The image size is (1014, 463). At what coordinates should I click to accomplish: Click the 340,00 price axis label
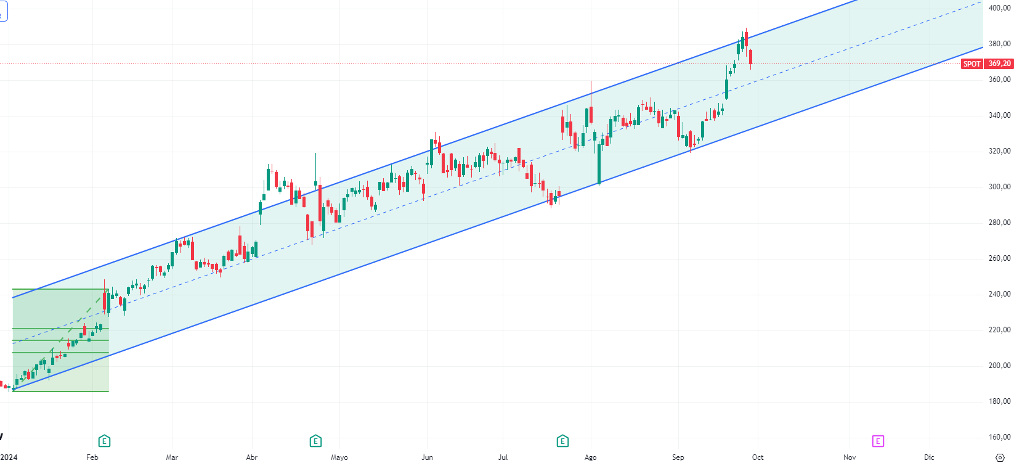(999, 115)
